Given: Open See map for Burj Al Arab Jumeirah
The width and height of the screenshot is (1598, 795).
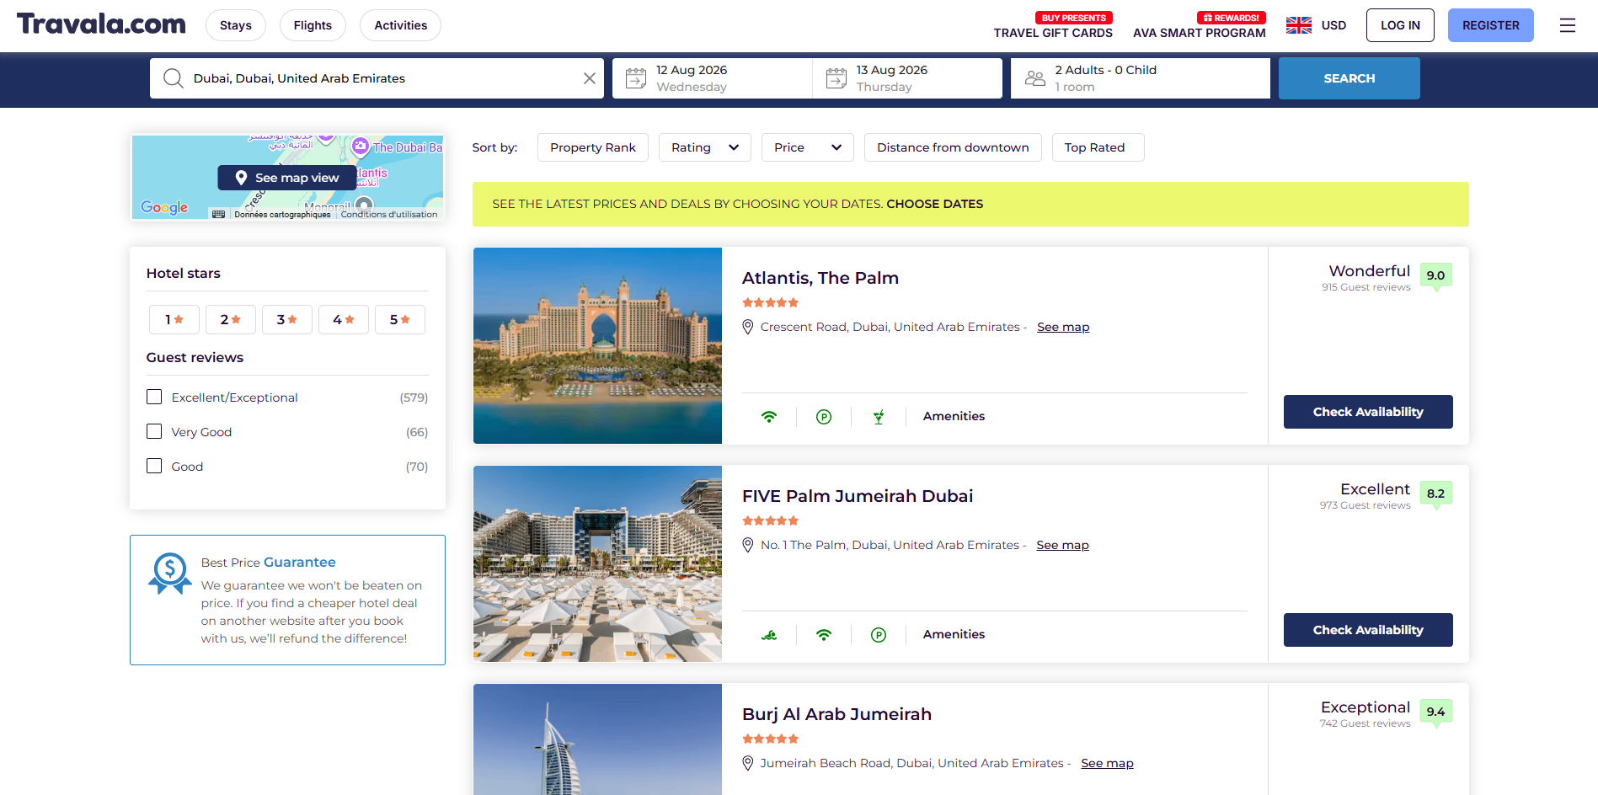Looking at the screenshot, I should (x=1107, y=763).
